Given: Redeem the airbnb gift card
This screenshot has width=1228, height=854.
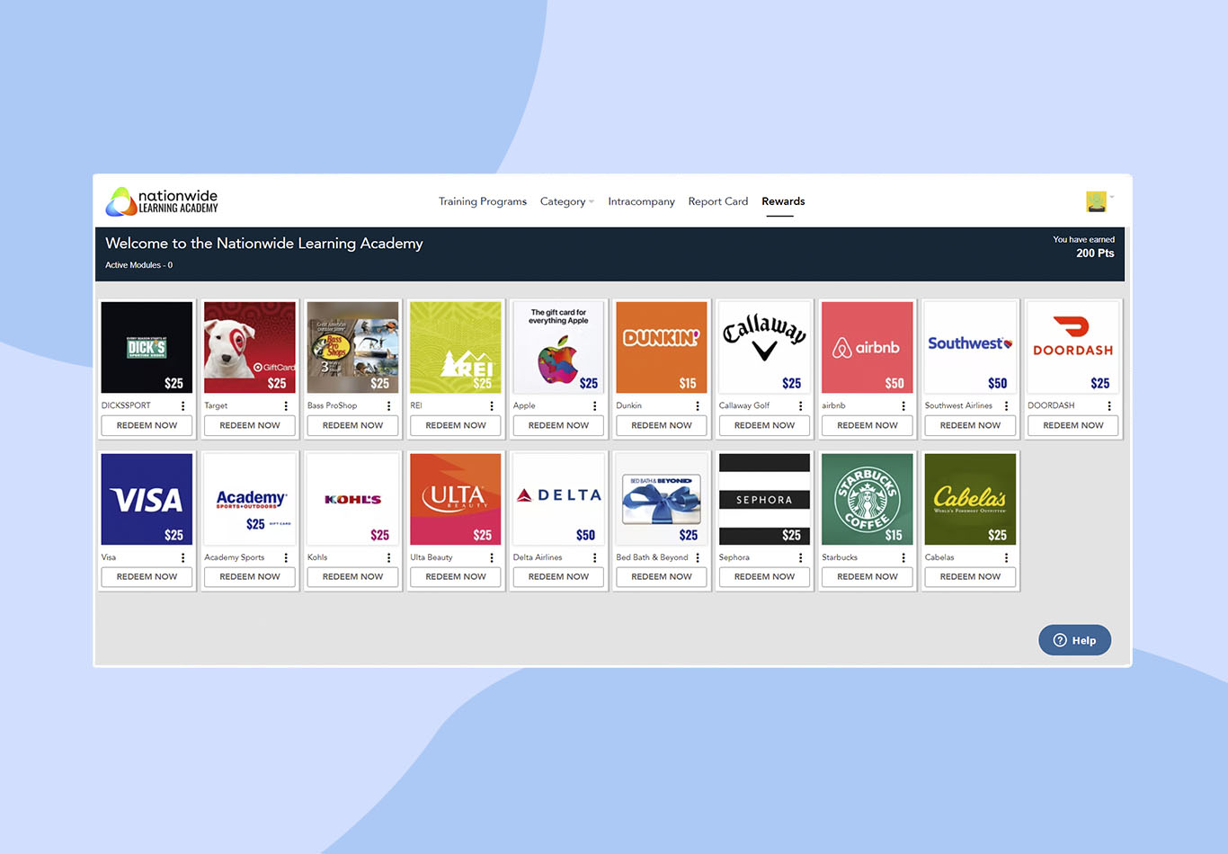Looking at the screenshot, I should pos(868,425).
